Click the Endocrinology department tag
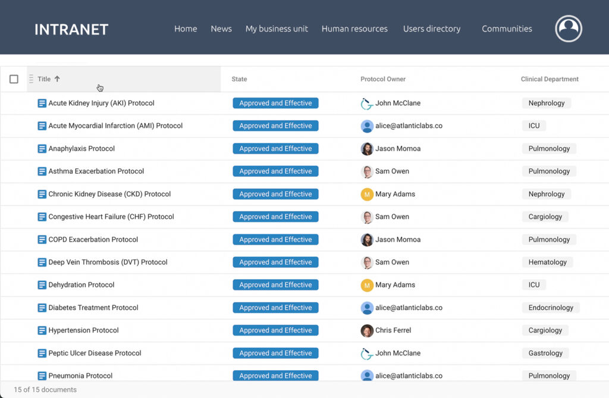The image size is (609, 398). [x=551, y=308]
